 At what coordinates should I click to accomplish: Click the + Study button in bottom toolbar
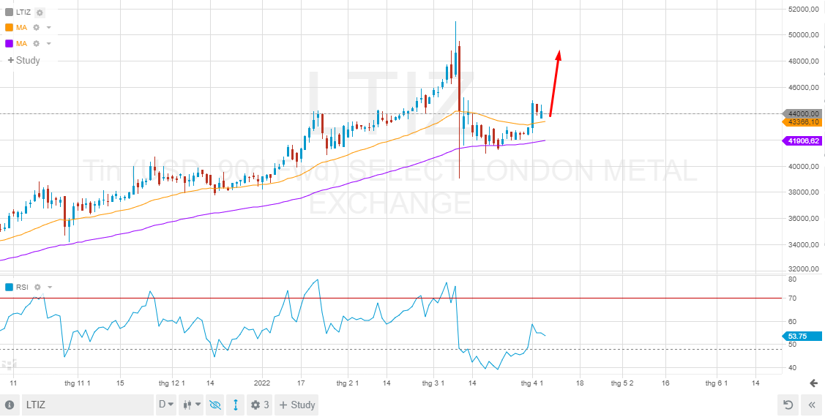coord(296,405)
